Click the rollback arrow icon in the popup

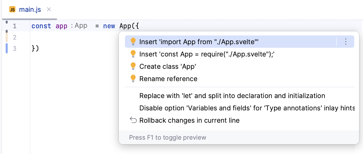point(133,120)
